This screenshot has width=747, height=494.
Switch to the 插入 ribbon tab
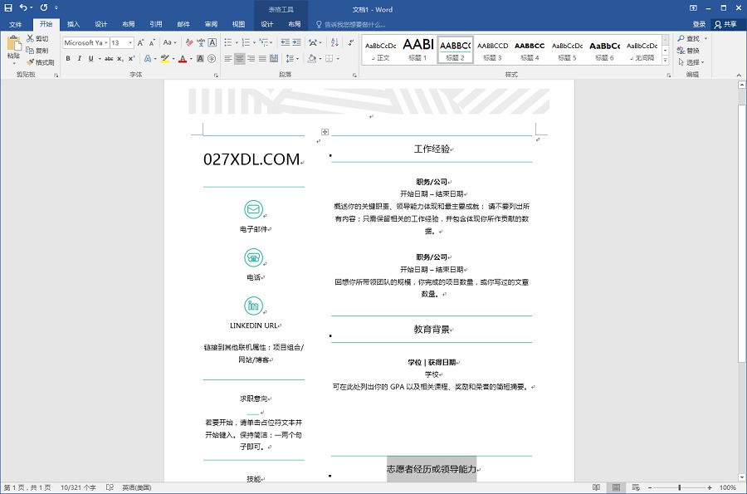pos(73,24)
